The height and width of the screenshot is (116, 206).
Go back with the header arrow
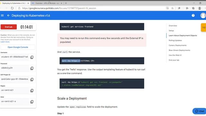(8, 15)
